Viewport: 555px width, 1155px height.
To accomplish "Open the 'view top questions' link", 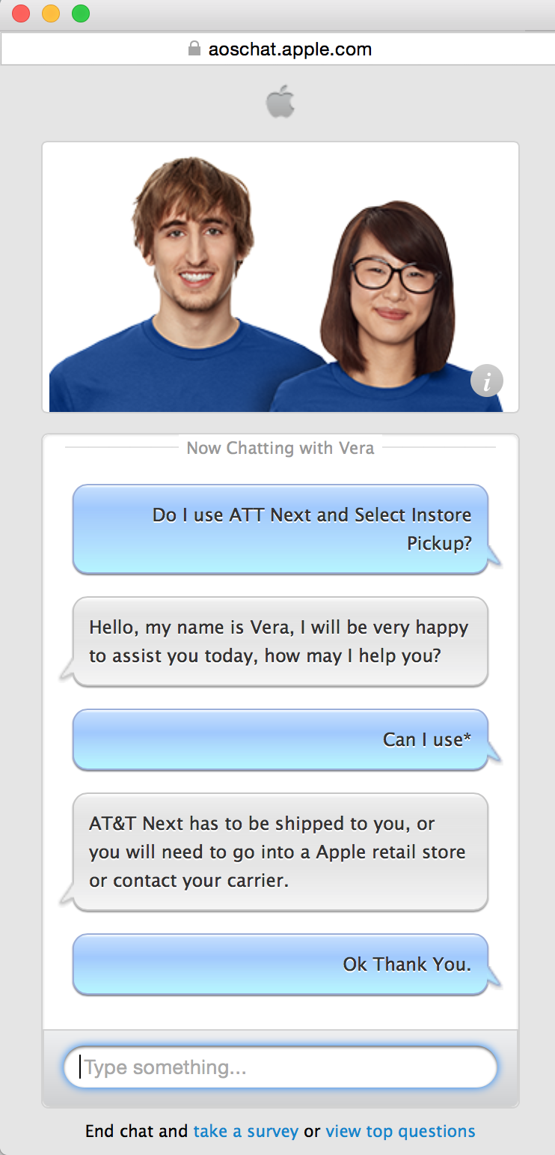I will click(400, 1131).
